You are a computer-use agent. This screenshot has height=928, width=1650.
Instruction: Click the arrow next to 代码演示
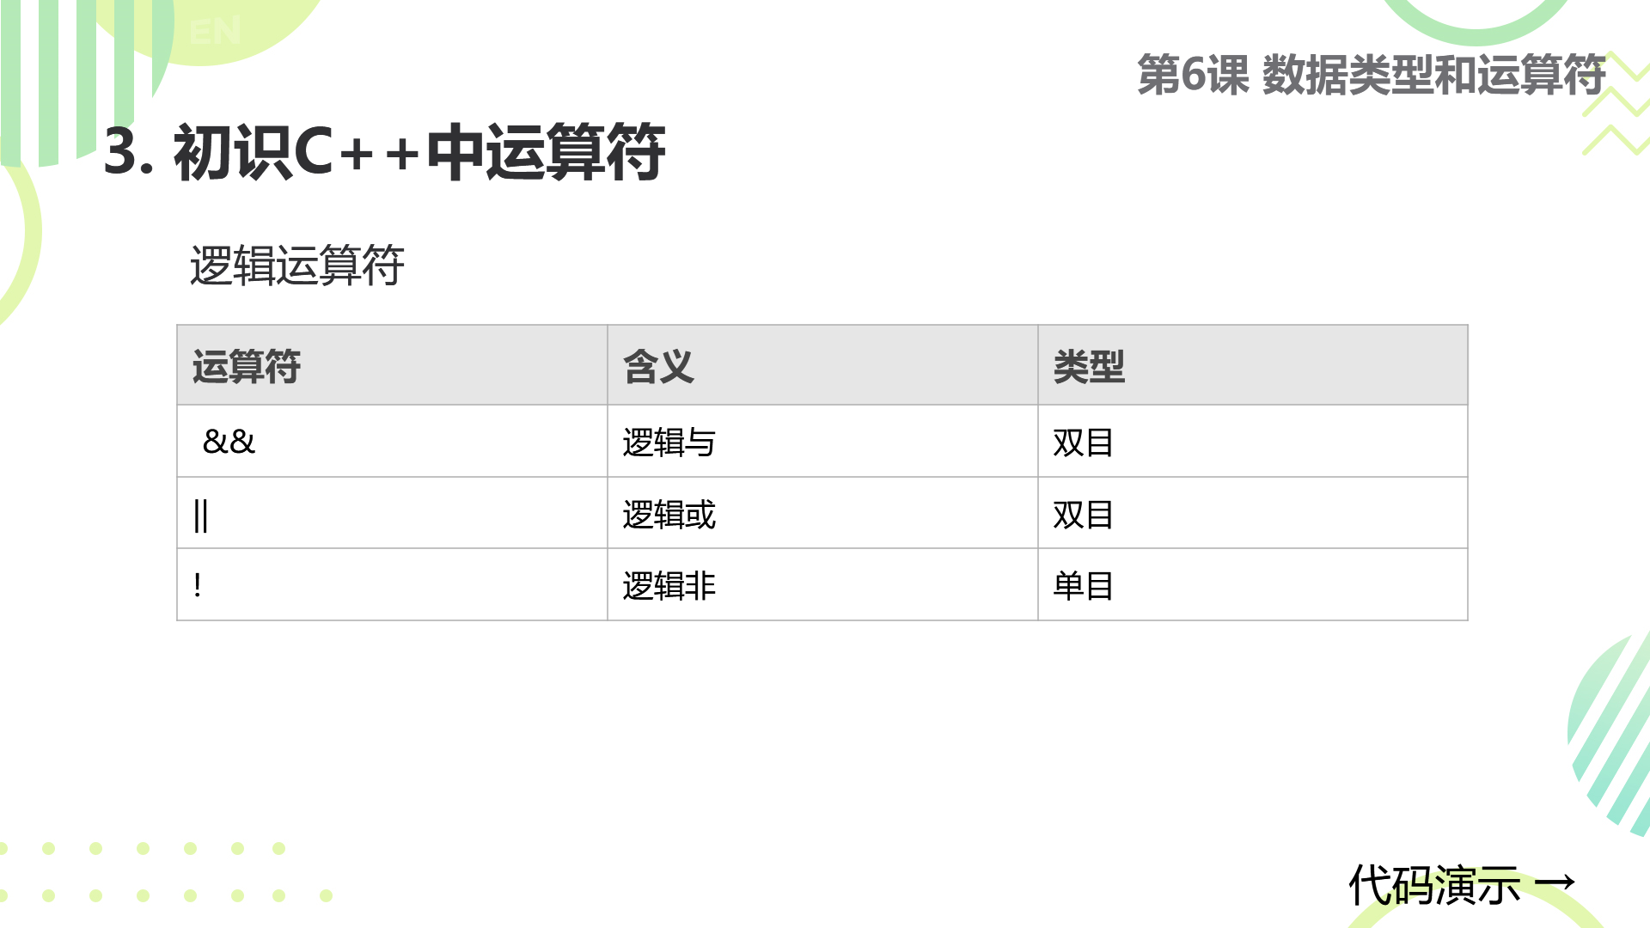1555,882
